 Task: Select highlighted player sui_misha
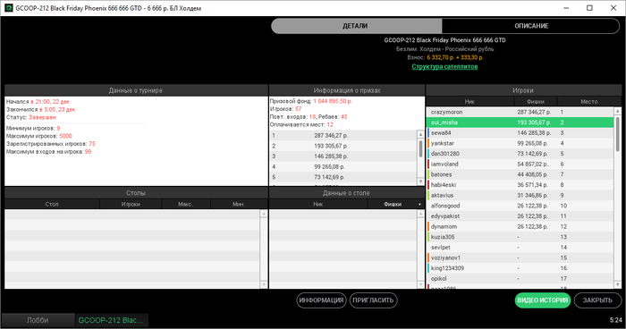point(520,122)
